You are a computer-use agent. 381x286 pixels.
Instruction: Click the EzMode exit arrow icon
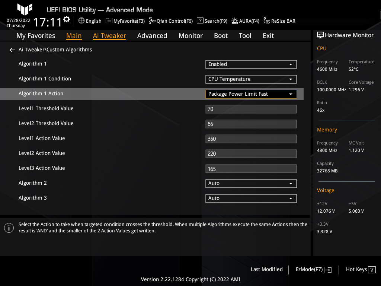pyautogui.click(x=328, y=270)
